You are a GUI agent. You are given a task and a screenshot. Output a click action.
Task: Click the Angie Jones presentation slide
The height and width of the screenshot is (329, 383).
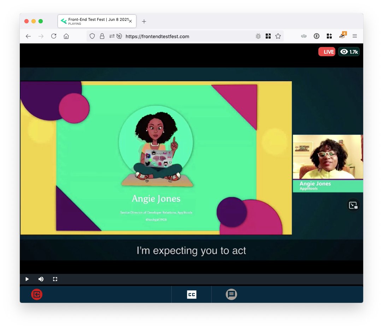[x=156, y=158]
